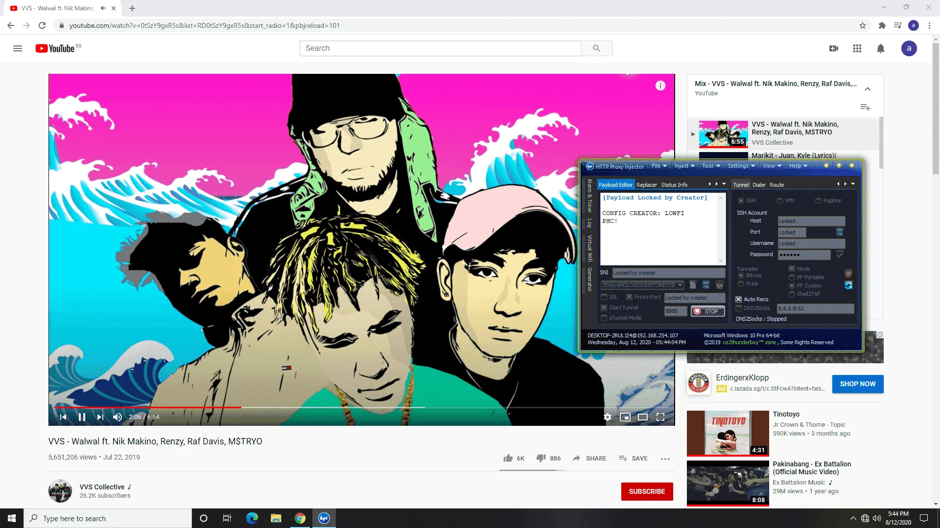
Task: Click SHARE under the video
Action: click(x=589, y=458)
